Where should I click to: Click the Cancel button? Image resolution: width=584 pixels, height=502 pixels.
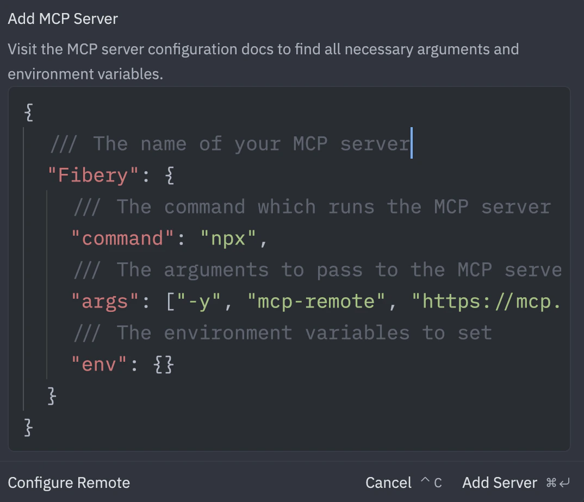[388, 482]
